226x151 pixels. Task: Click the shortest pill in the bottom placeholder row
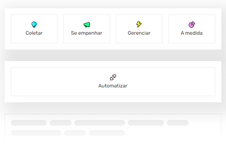click(75, 133)
